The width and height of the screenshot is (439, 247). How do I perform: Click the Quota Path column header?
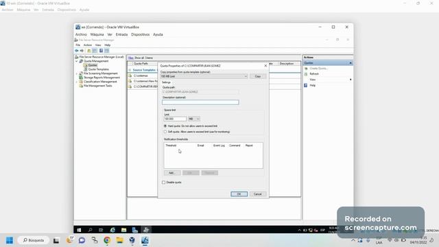[x=141, y=64]
